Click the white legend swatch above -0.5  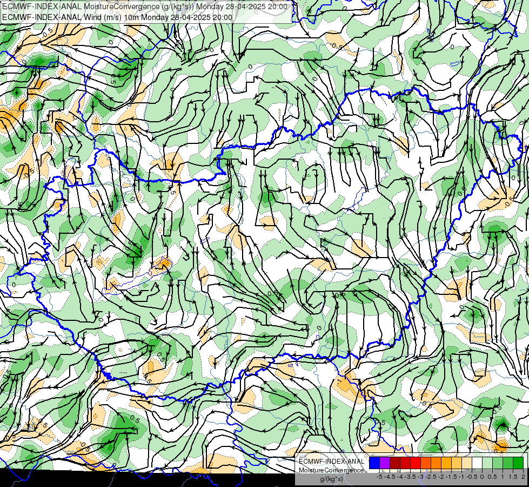click(x=477, y=463)
